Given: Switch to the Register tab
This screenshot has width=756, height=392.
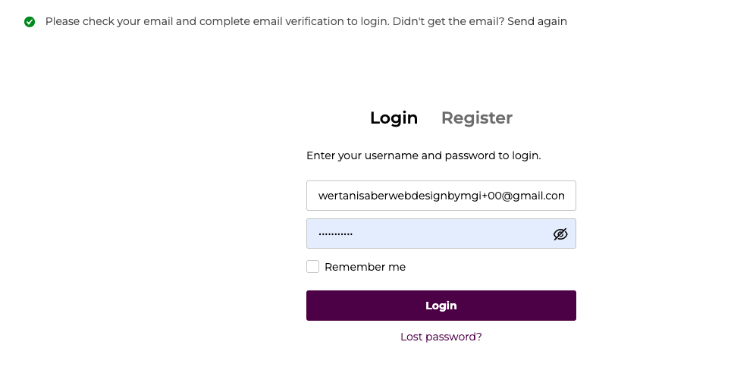Looking at the screenshot, I should click(476, 118).
